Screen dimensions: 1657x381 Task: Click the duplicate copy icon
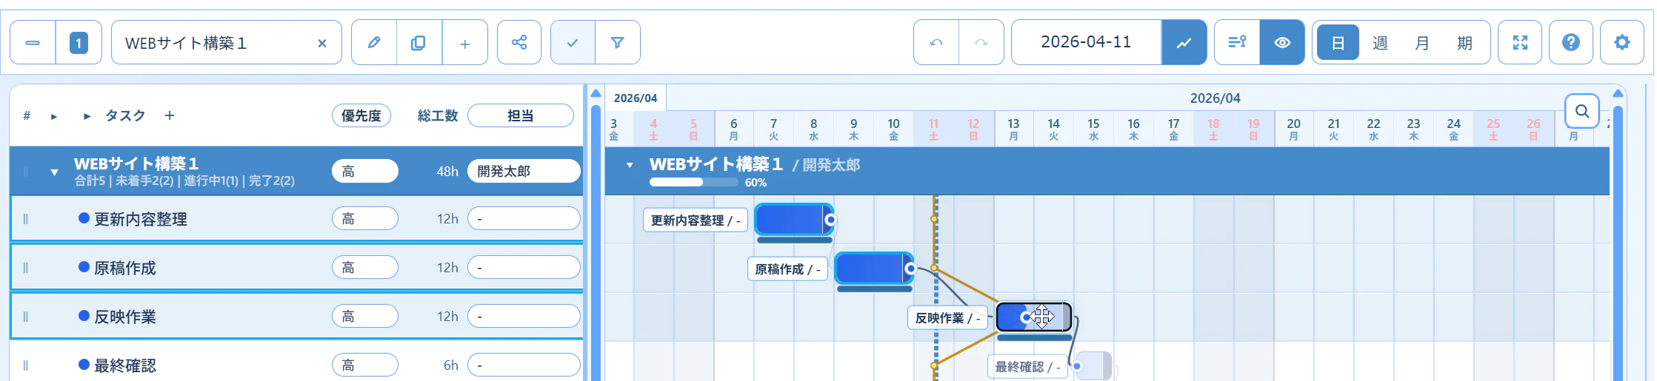point(419,43)
